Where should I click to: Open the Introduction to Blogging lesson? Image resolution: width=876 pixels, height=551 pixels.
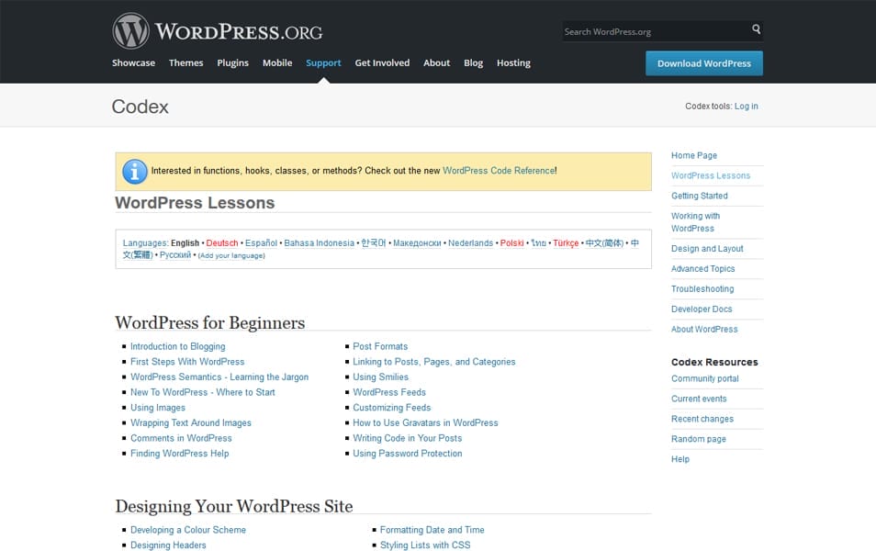pyautogui.click(x=177, y=346)
